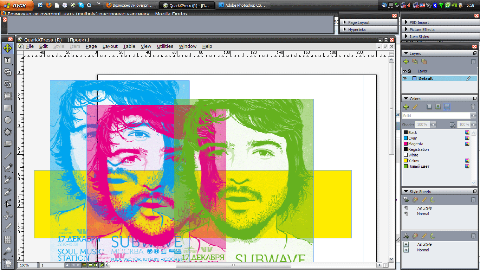Switch Colors panel to picture color mode
The height and width of the screenshot is (270, 480).
(438, 107)
